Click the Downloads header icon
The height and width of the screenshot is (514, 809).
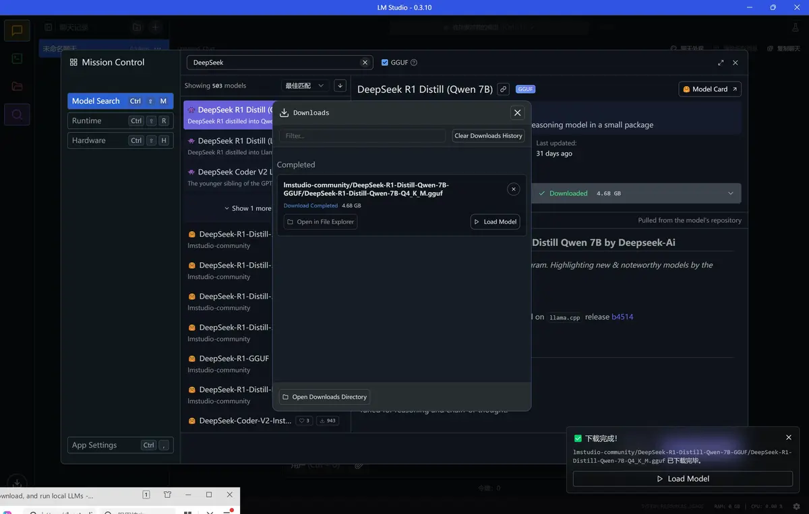284,113
